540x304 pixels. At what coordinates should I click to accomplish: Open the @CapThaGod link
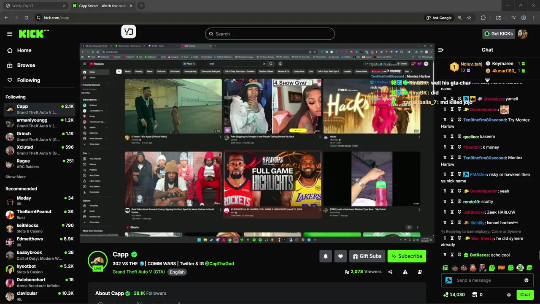point(219,263)
